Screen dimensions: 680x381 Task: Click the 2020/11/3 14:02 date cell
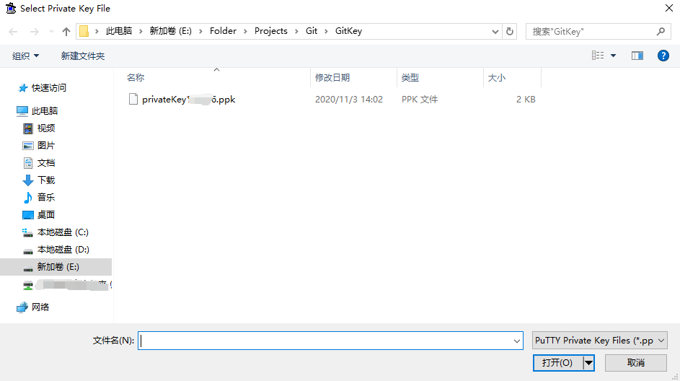click(x=349, y=100)
